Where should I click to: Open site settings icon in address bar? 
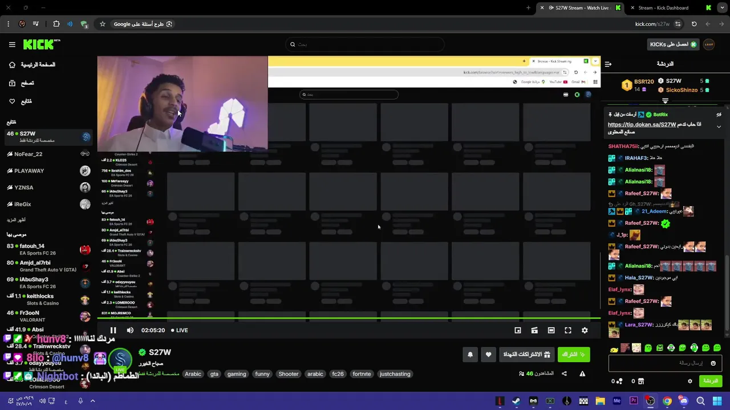point(678,24)
